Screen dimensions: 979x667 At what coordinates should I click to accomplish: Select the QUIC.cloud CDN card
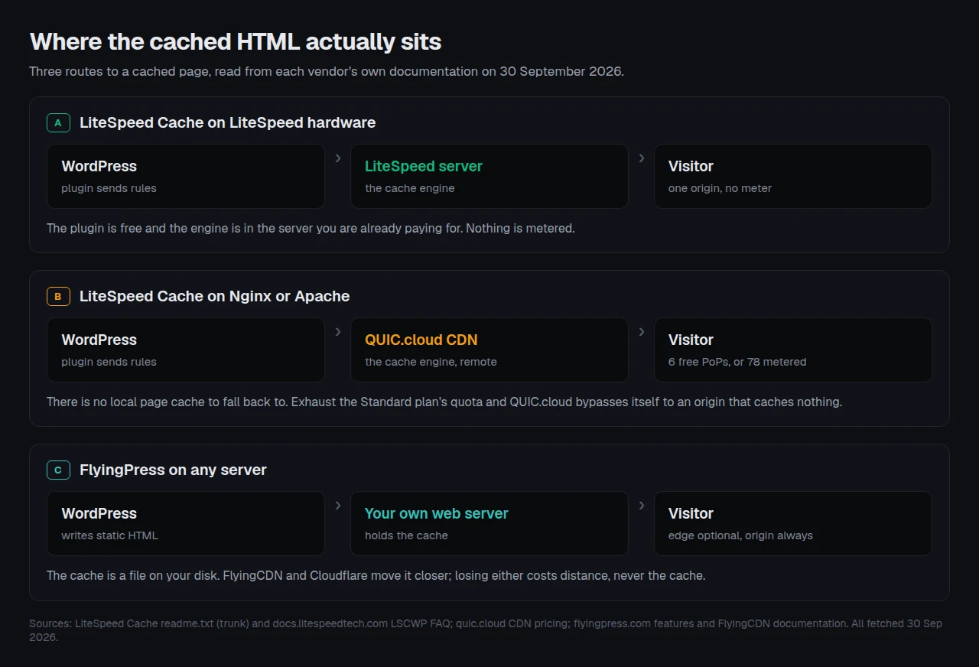(489, 350)
